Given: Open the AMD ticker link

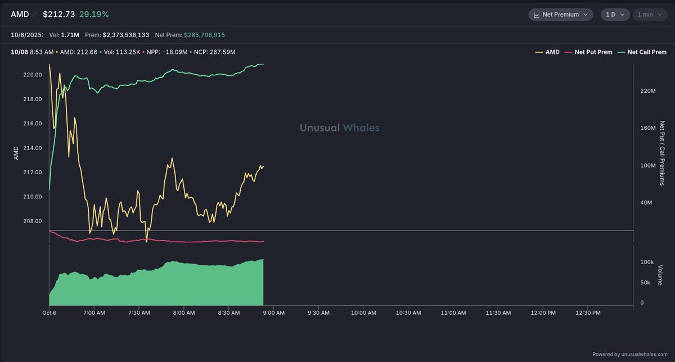Looking at the screenshot, I should (20, 15).
